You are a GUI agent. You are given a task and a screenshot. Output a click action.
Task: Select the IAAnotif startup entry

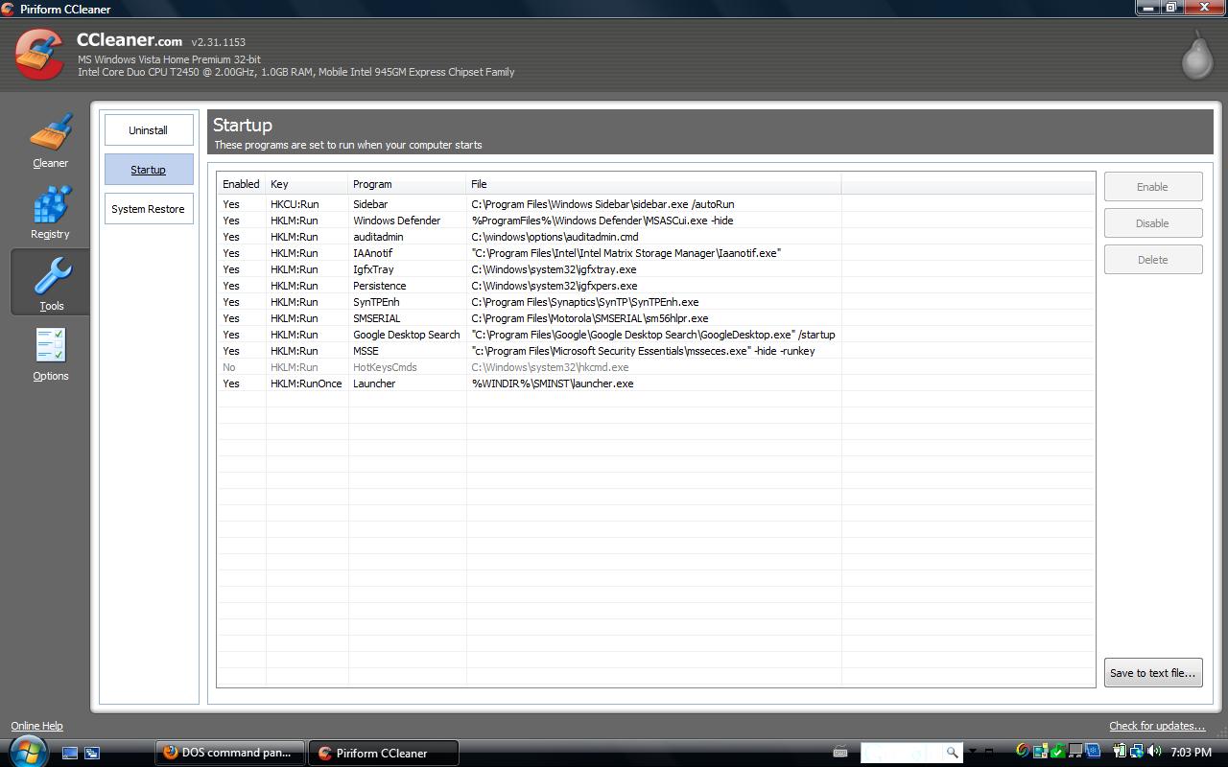coord(656,253)
